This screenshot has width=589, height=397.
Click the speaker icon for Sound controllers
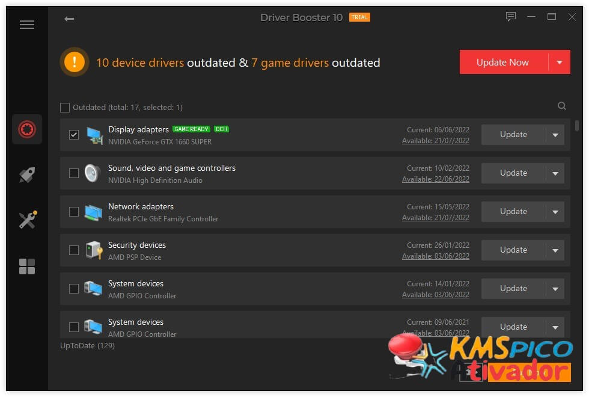[x=93, y=173]
